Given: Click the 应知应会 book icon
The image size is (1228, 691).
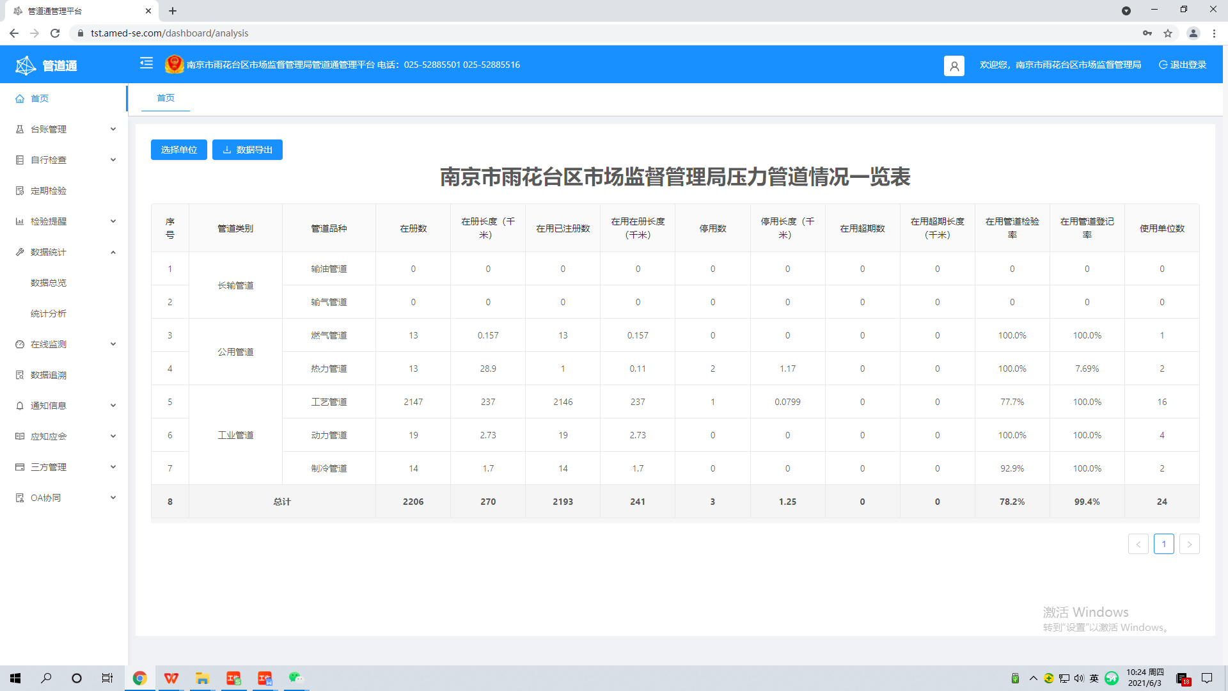Looking at the screenshot, I should (x=20, y=436).
